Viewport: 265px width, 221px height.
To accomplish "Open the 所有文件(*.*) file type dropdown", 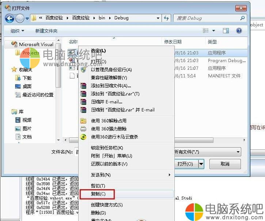I will point(208,152).
